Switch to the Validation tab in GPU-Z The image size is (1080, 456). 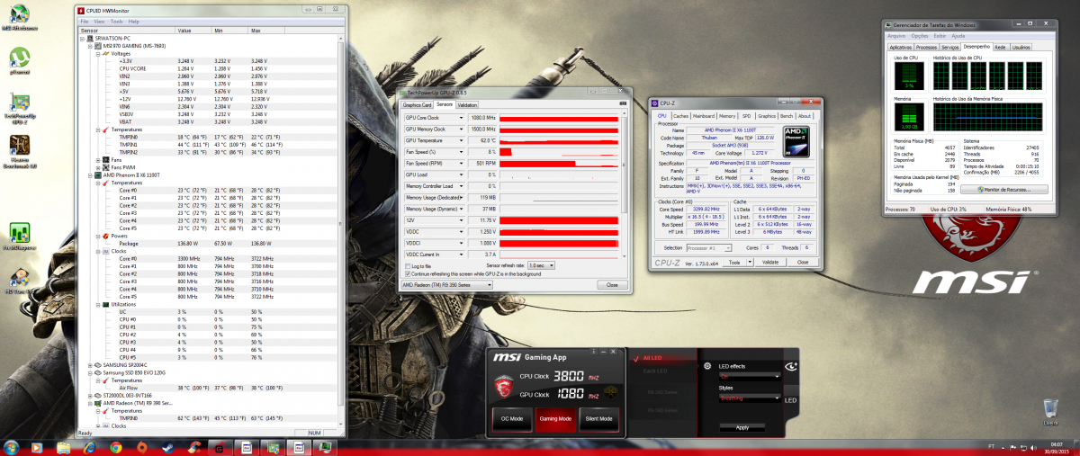click(468, 104)
